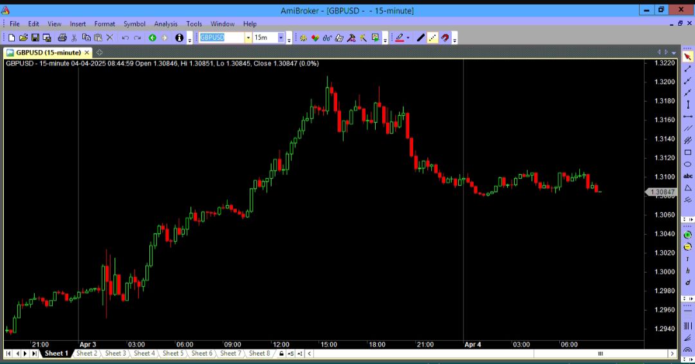
Task: Select the solid thick line style icon
Action: tap(421, 38)
